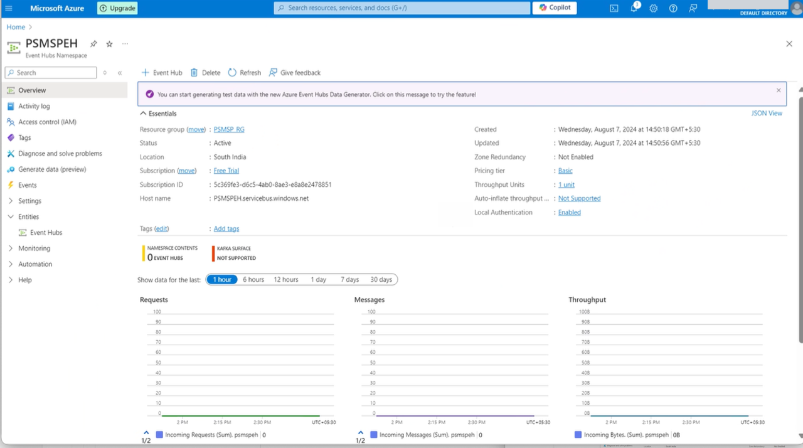Select the 7 days time range

tap(349, 280)
